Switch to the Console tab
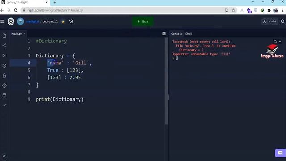286x161 pixels. point(177,34)
